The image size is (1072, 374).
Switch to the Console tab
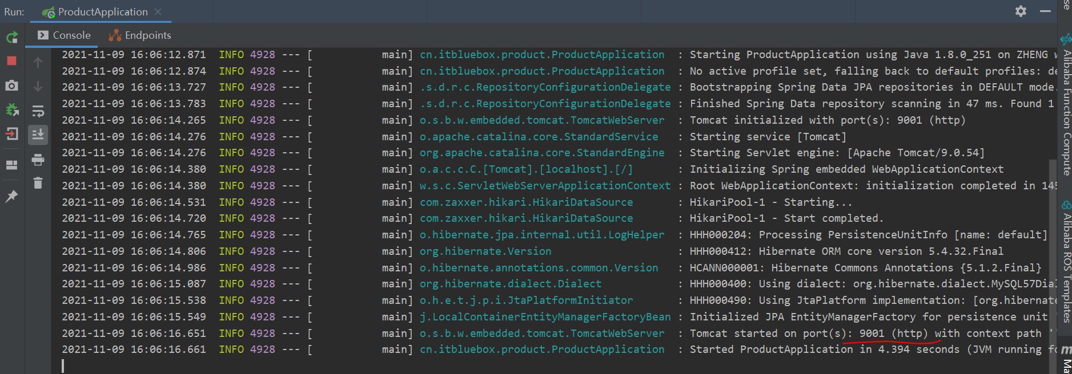coord(64,35)
